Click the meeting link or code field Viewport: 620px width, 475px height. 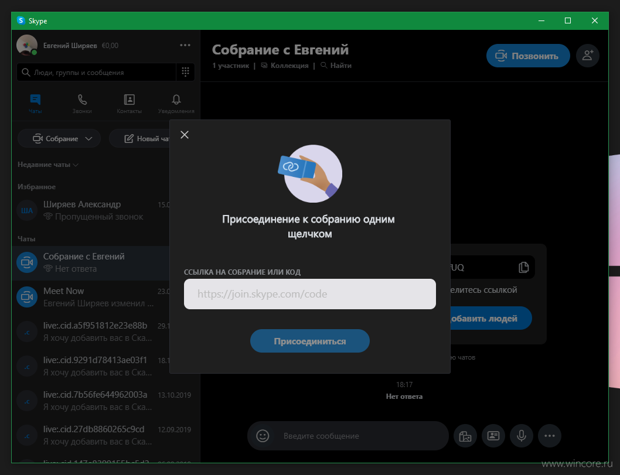coord(309,294)
